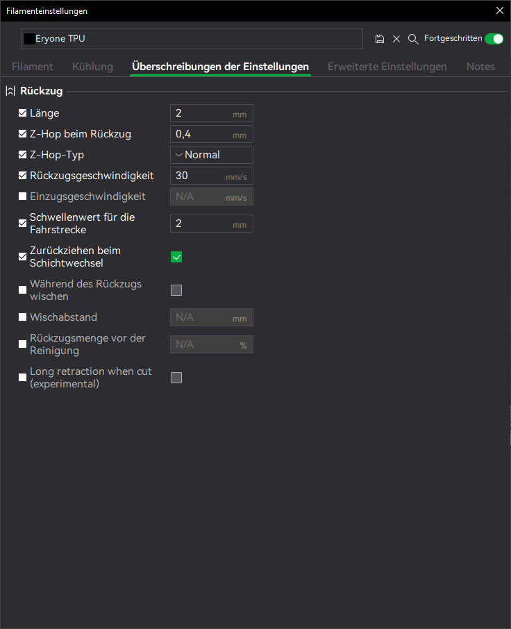The height and width of the screenshot is (629, 511).
Task: Enable the Einzugsgeschwindigkeit override checkbox
Action: 23,196
